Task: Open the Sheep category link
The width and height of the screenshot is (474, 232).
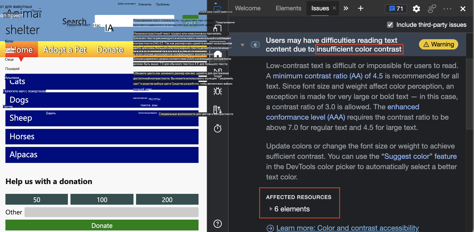Action: [x=102, y=118]
